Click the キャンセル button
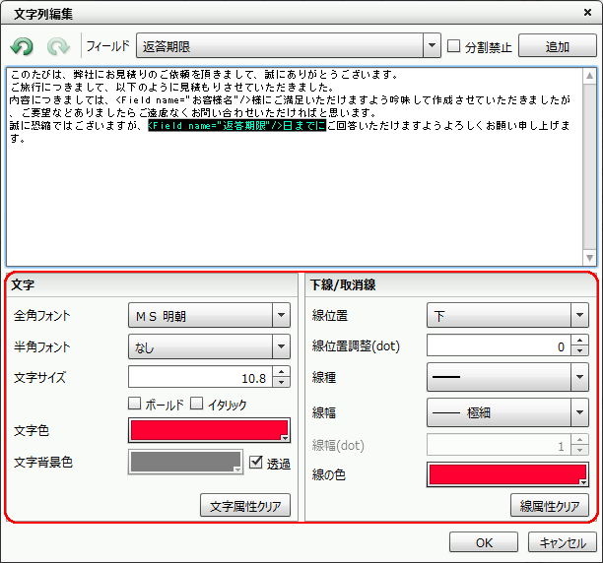Image resolution: width=603 pixels, height=563 pixels. [563, 542]
